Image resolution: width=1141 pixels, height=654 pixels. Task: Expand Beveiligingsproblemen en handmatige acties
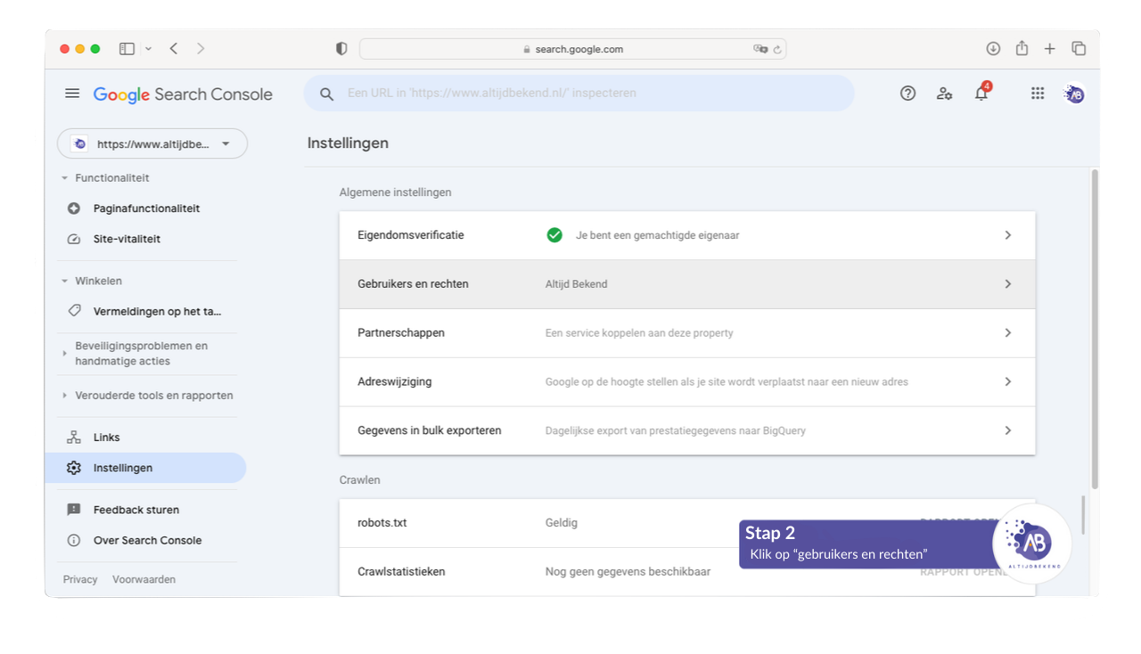coord(65,354)
